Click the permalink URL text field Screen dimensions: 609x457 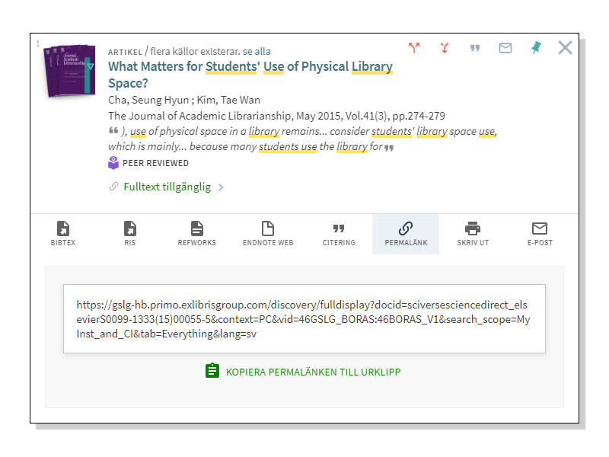[x=304, y=319]
